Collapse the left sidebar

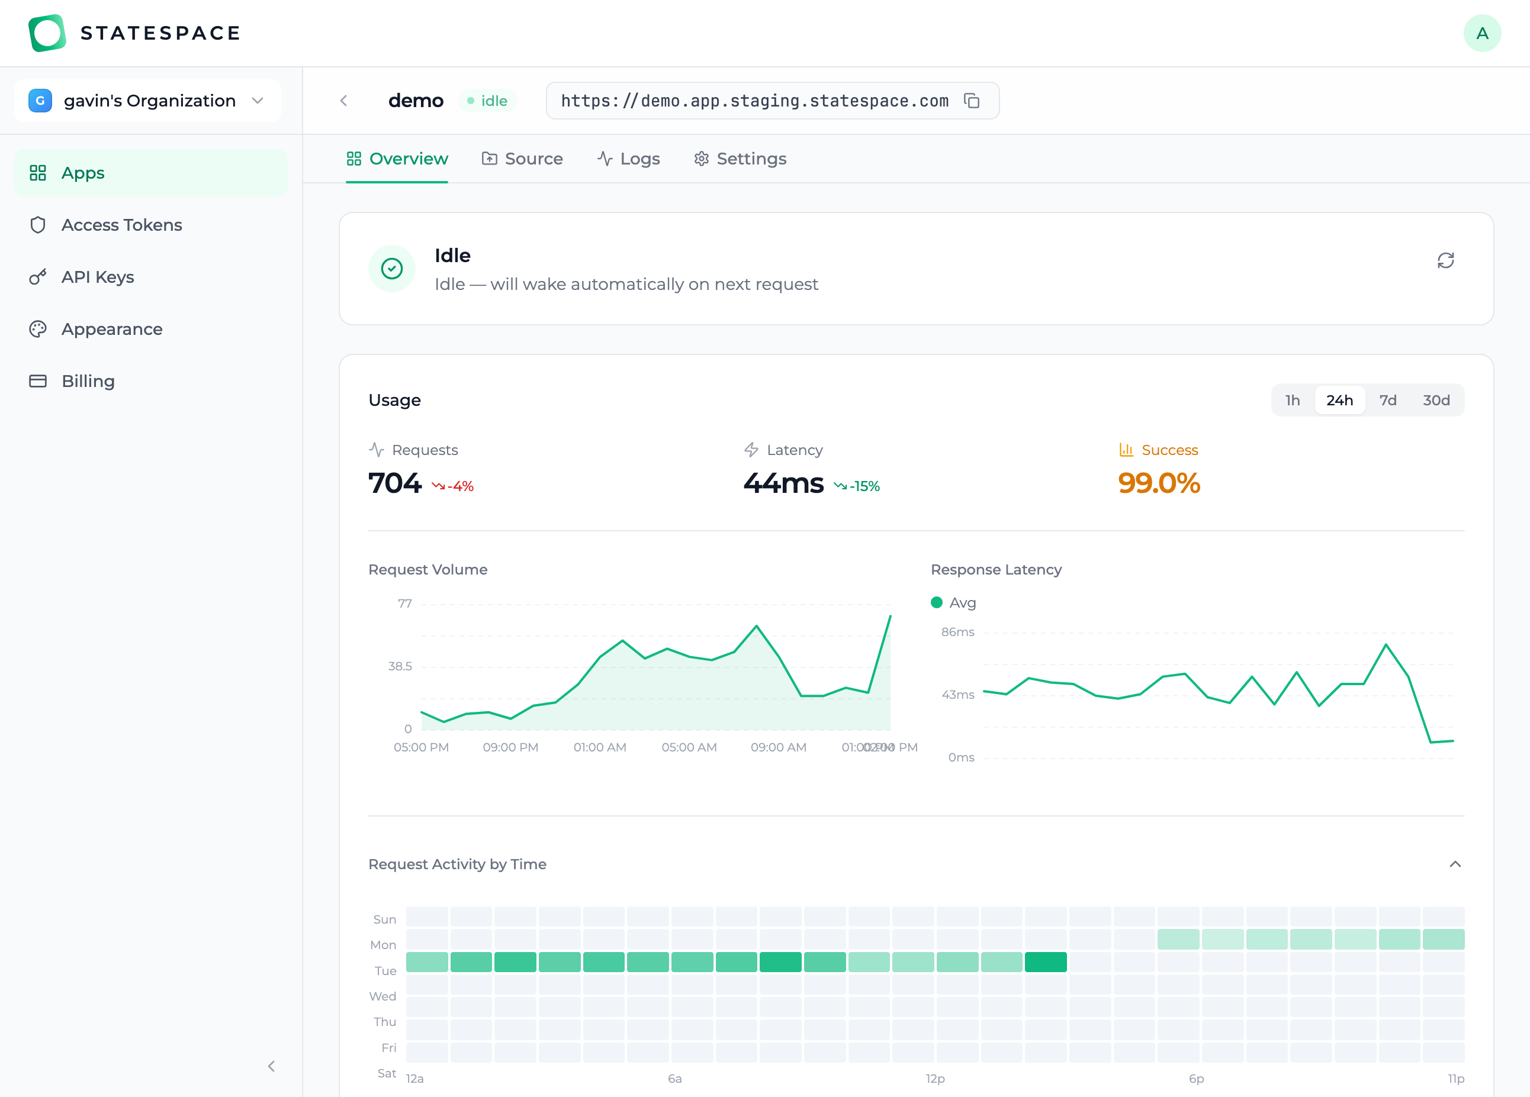pos(272,1066)
